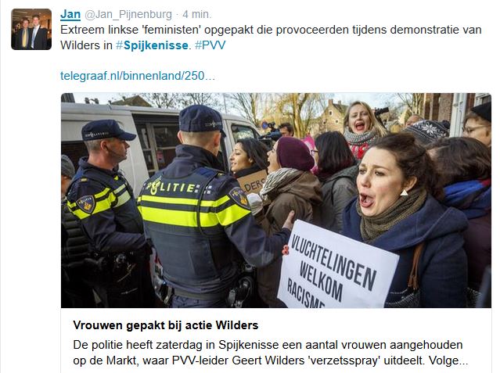Click the "Vluchtelingen Welkom" sign in the photo
Viewport: 500px width, 373px height.
[x=336, y=266]
